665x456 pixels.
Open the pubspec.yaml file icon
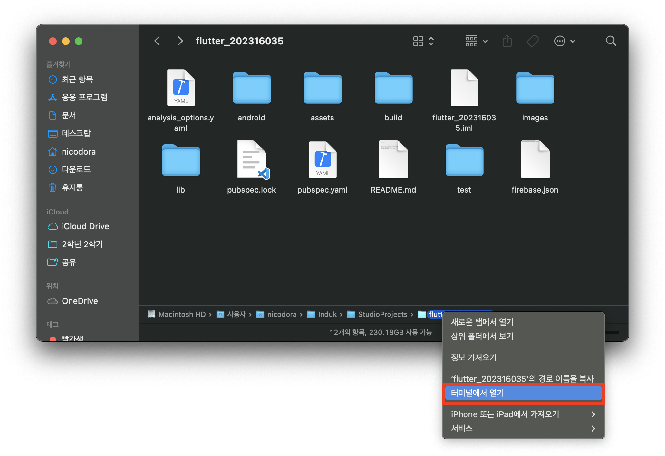coord(323,160)
